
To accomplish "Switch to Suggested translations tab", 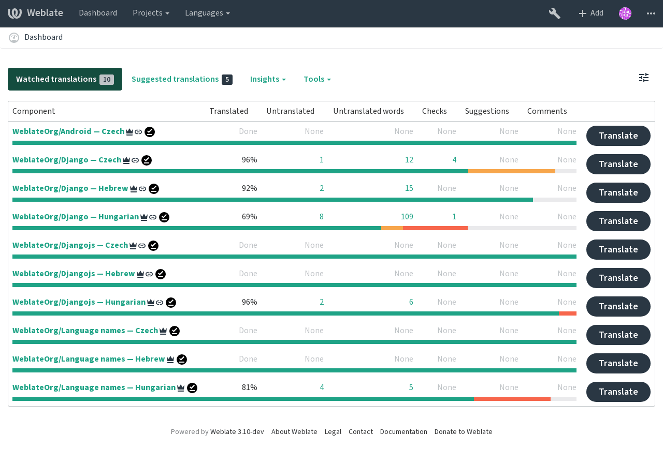I will coord(182,79).
